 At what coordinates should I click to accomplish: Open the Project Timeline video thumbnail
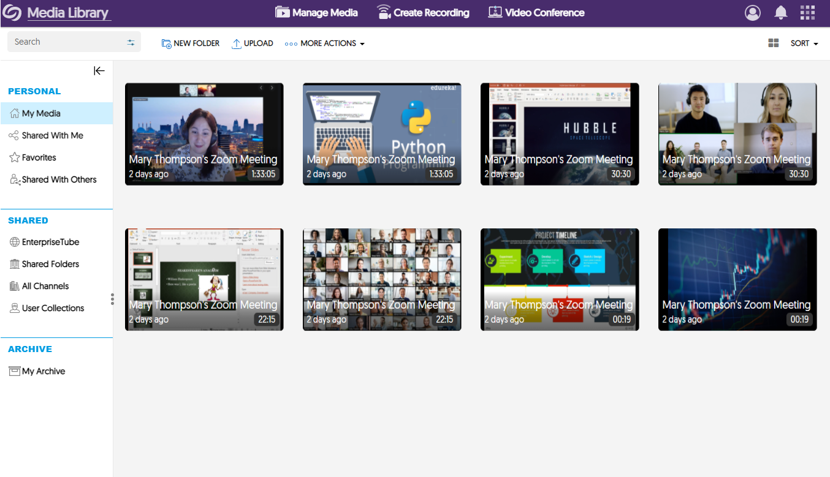coord(560,280)
